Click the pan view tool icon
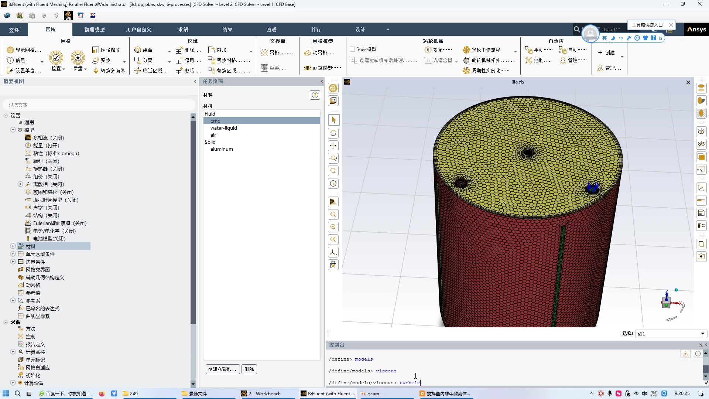Viewport: 709px width, 399px height. (x=333, y=146)
